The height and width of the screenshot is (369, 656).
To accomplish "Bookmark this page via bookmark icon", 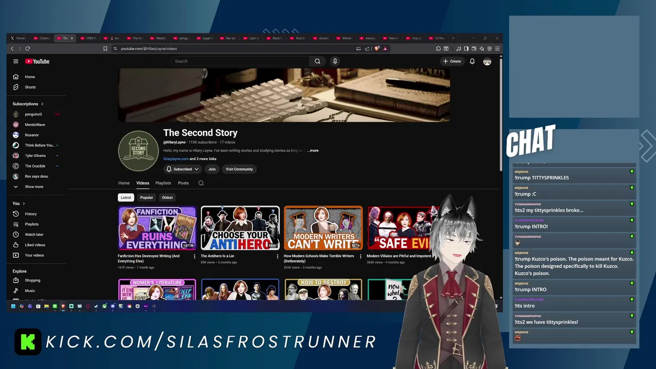I will pos(105,49).
